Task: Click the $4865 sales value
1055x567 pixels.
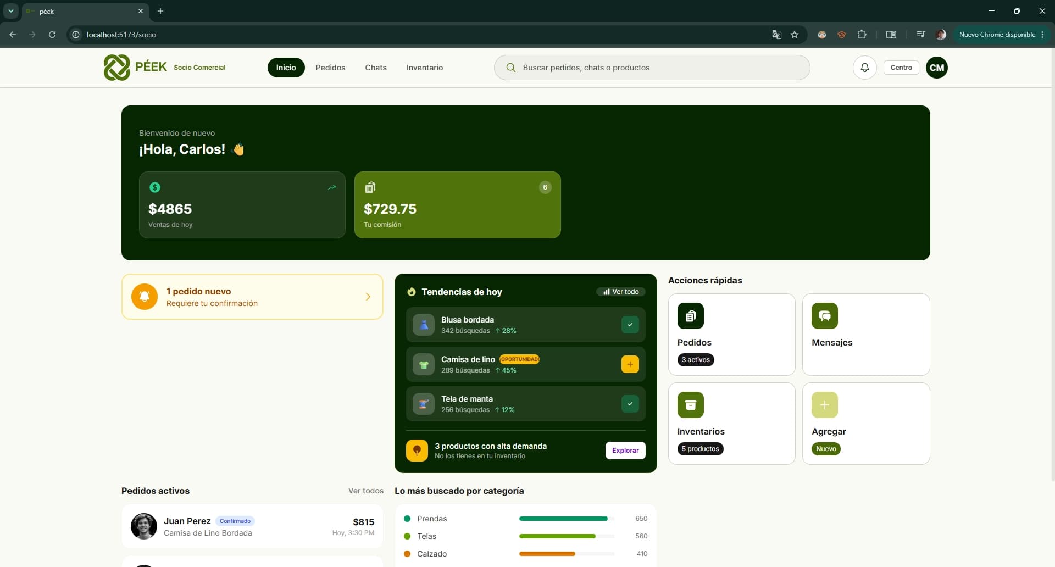Action: pyautogui.click(x=170, y=209)
